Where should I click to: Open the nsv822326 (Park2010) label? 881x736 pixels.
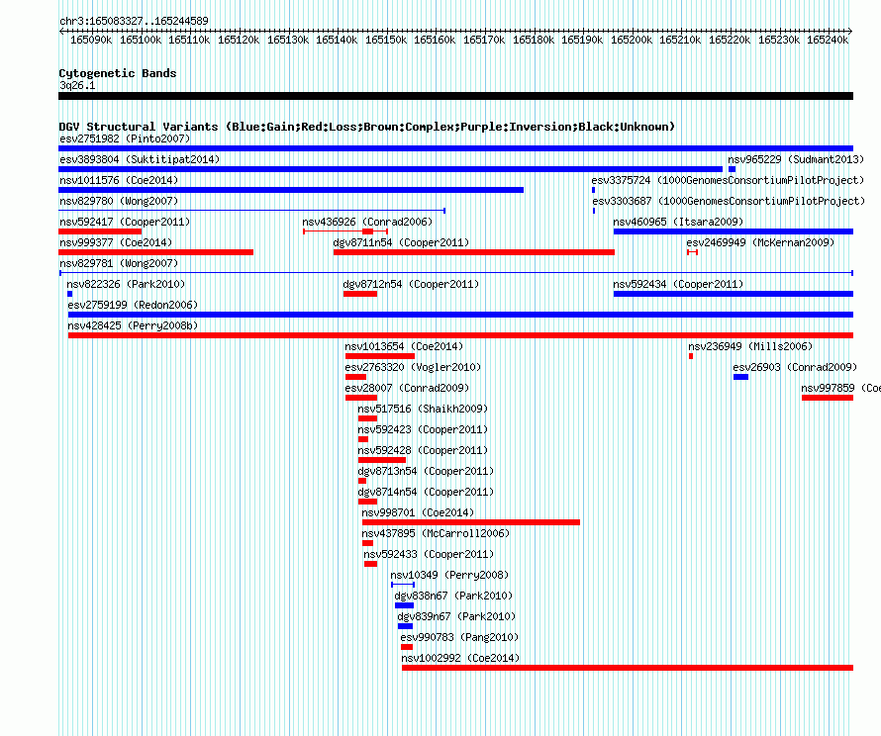click(x=126, y=284)
